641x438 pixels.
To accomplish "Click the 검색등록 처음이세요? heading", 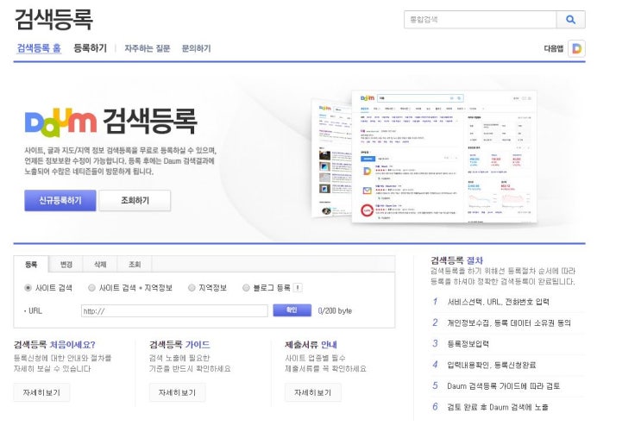I will click(54, 344).
